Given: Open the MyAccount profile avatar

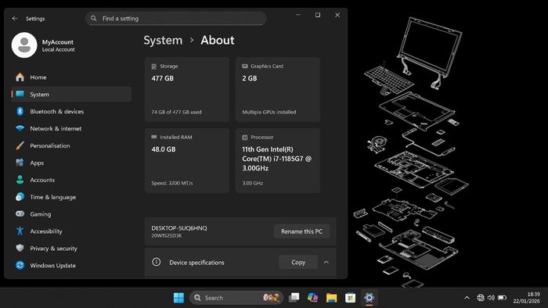Looking at the screenshot, I should point(24,45).
